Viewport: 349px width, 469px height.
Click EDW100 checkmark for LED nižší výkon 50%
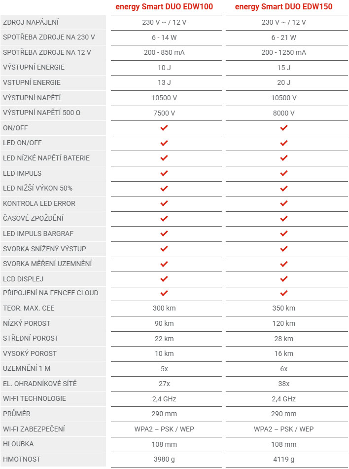164,189
